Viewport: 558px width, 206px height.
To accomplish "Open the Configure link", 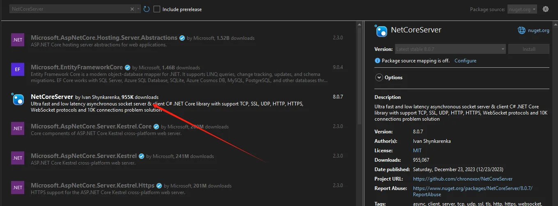I will (x=465, y=61).
